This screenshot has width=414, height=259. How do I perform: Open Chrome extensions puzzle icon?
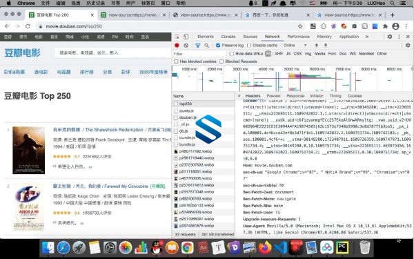point(385,26)
